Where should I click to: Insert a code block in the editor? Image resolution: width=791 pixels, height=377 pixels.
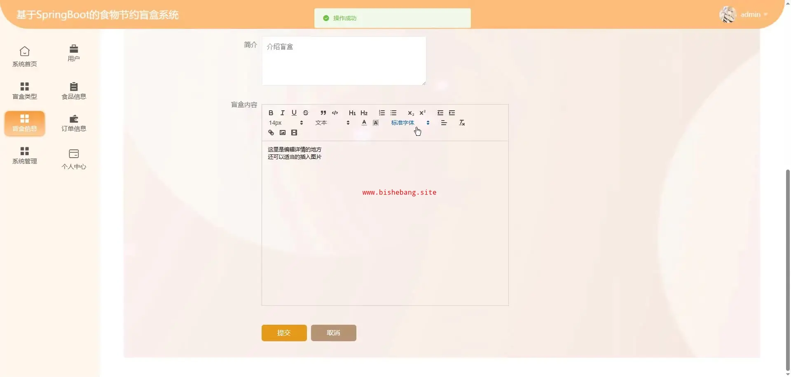335,113
